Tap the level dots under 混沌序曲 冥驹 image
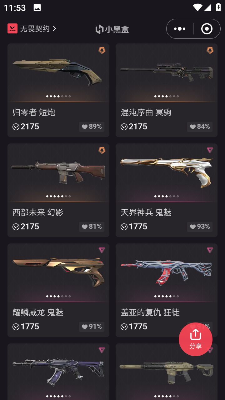The image size is (225, 400). pos(167,96)
